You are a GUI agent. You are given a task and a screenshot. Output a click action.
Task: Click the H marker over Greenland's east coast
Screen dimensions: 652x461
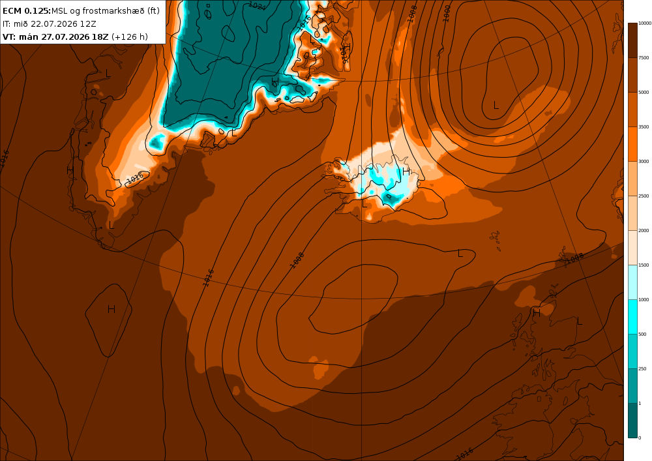274,81
